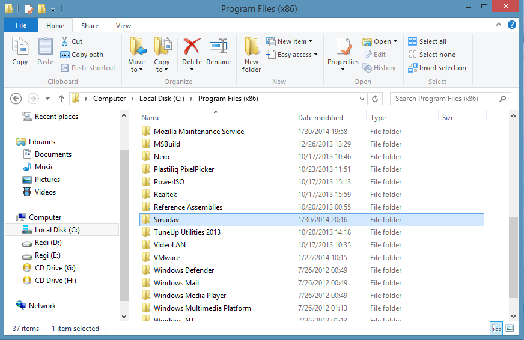
Task: Click the Rename icon
Action: (x=218, y=46)
